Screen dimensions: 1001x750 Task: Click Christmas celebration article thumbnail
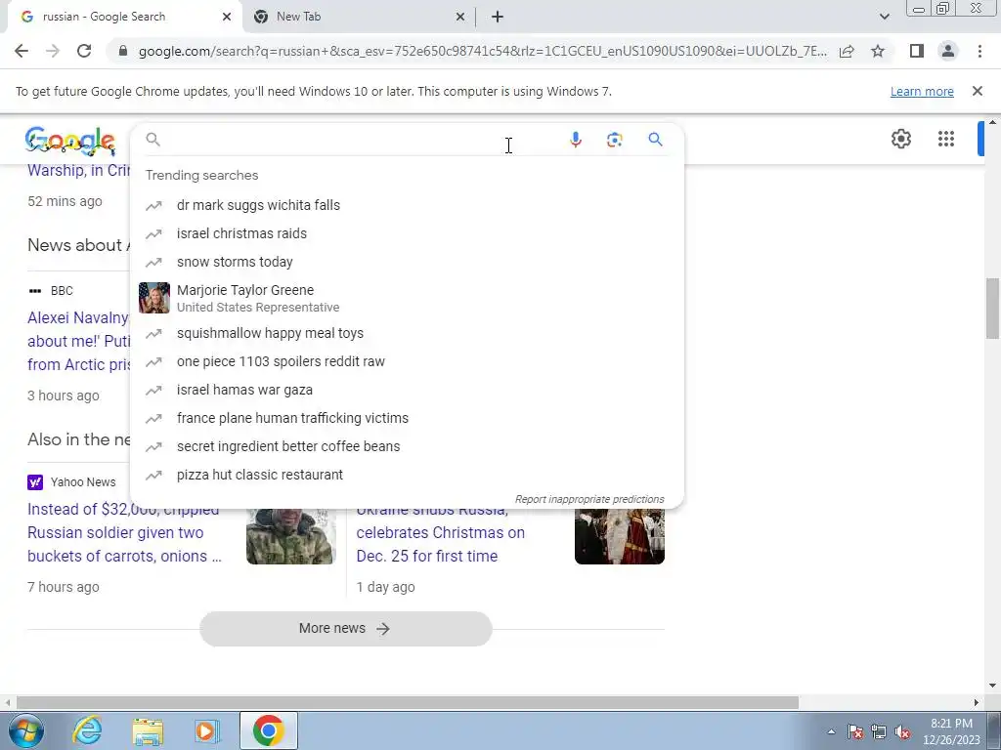[619, 536]
